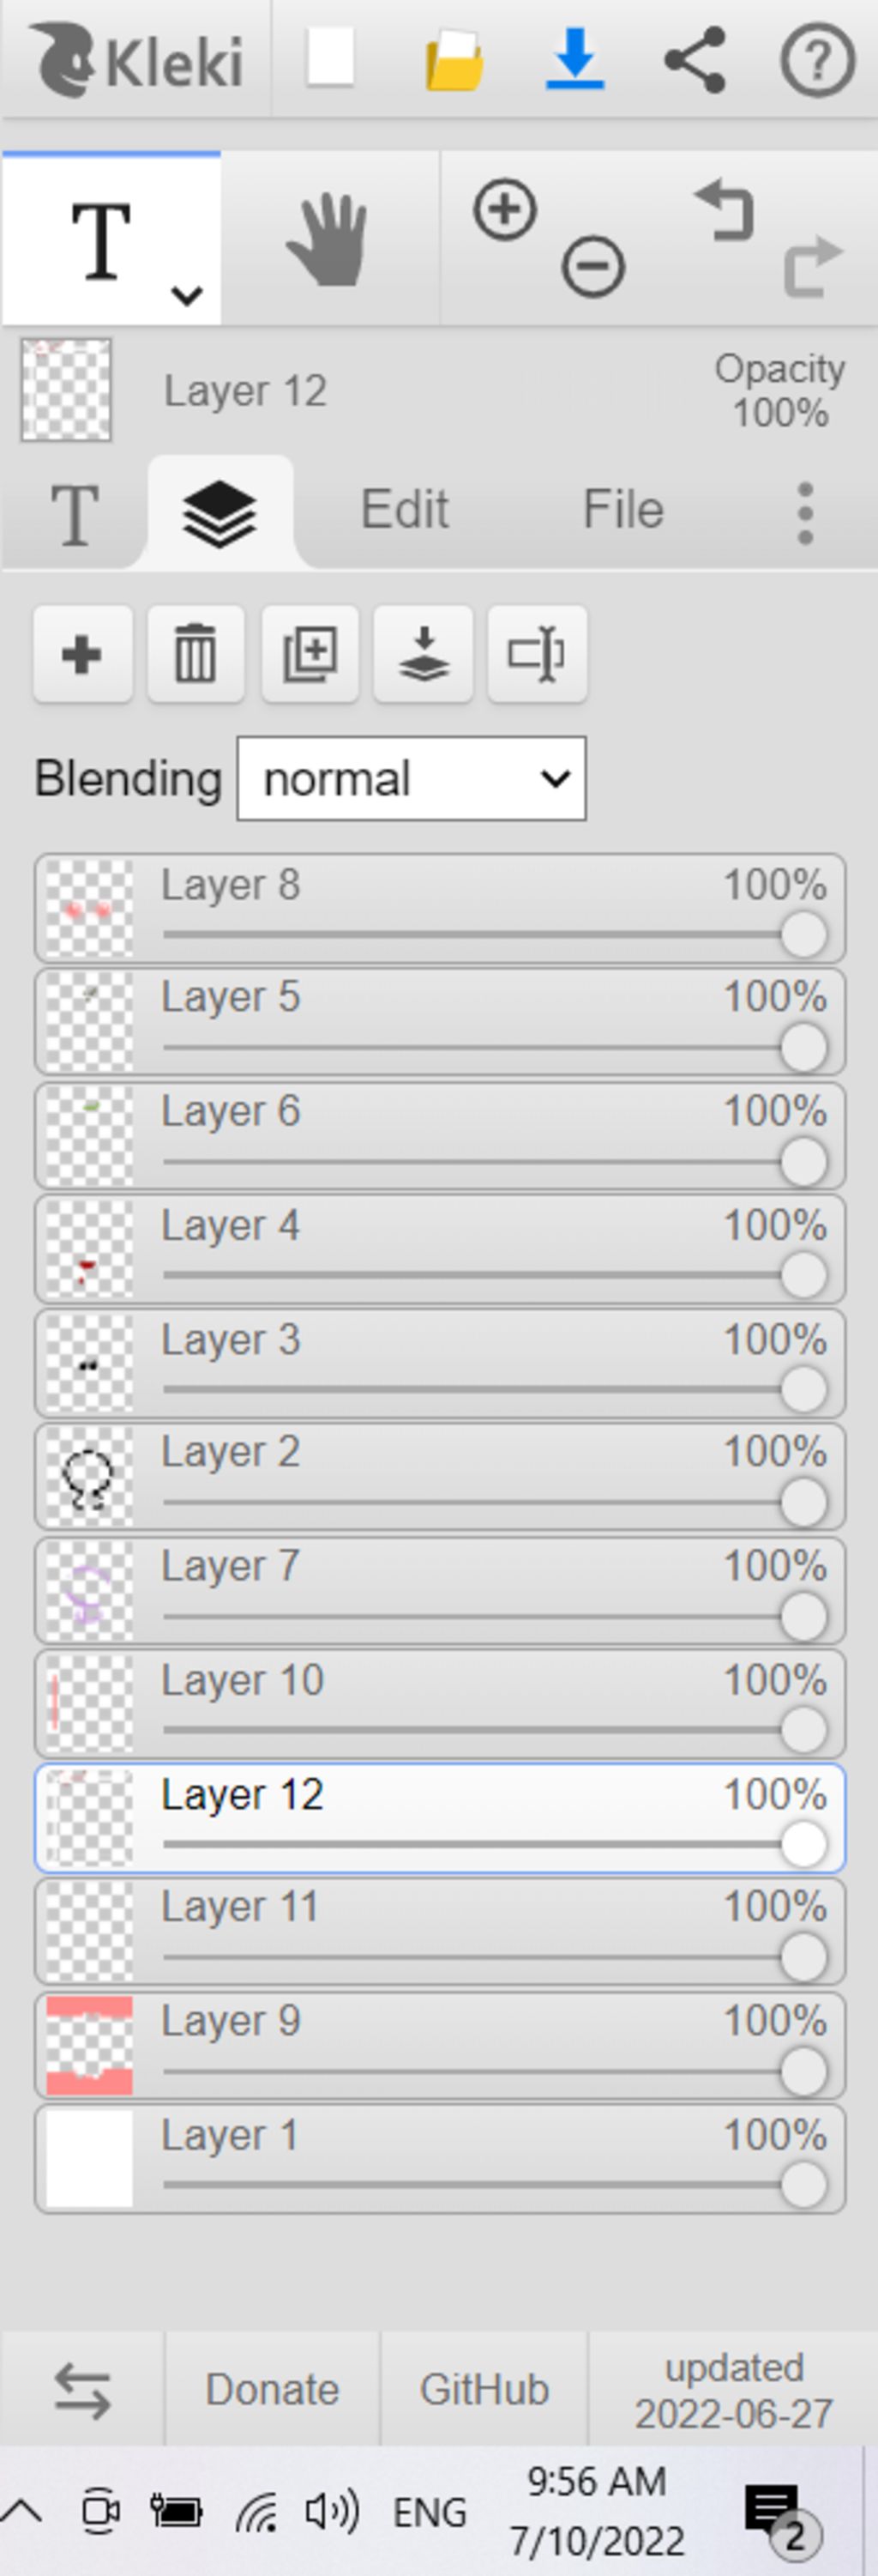Click the undo arrow icon

[x=723, y=210]
